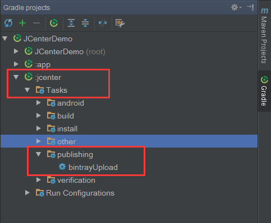Toggle offline mode icon
The height and width of the screenshot is (223, 271).
(103, 23)
